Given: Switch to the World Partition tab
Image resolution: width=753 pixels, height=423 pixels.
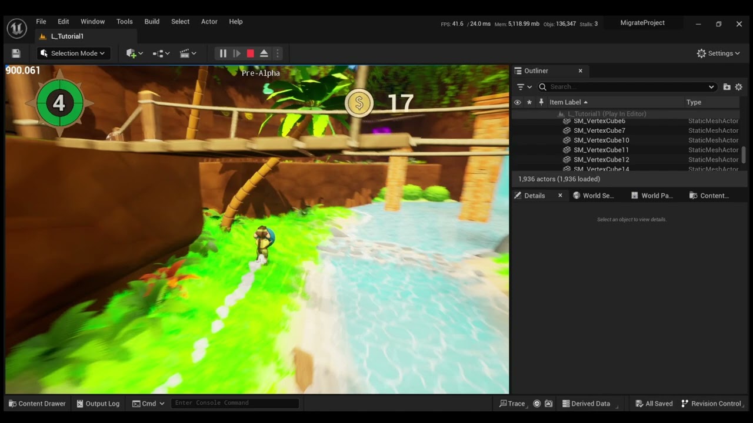Looking at the screenshot, I should (652, 196).
